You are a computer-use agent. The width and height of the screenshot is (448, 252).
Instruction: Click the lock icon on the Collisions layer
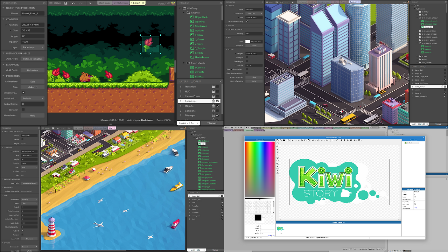pos(213,111)
